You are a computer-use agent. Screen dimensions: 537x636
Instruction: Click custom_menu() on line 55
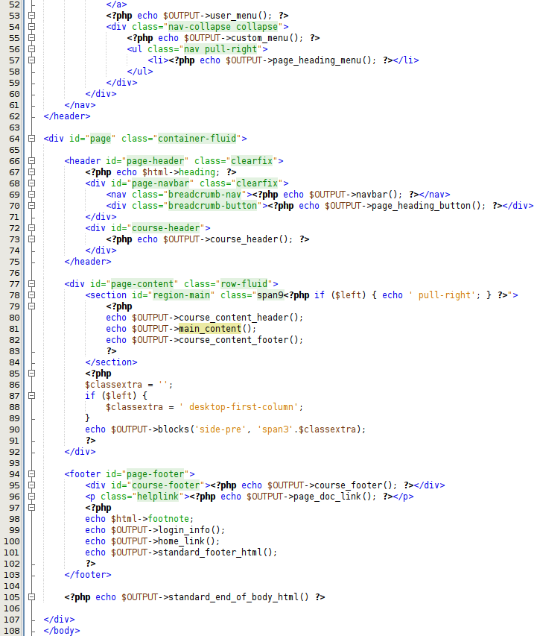tap(264, 38)
